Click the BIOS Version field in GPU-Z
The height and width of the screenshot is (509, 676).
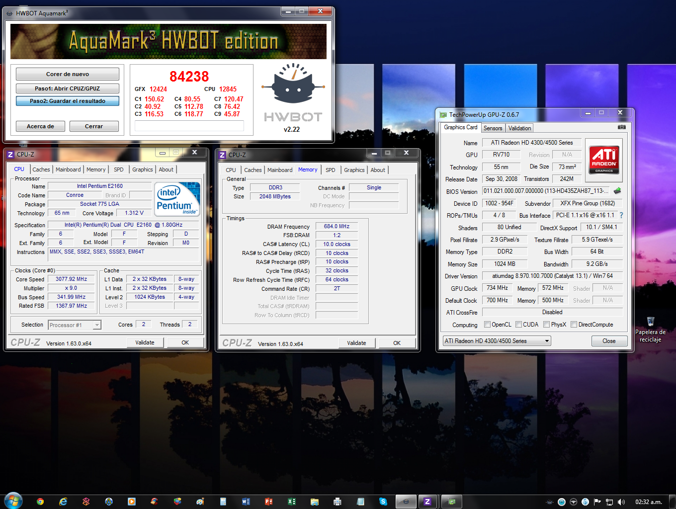tap(546, 191)
